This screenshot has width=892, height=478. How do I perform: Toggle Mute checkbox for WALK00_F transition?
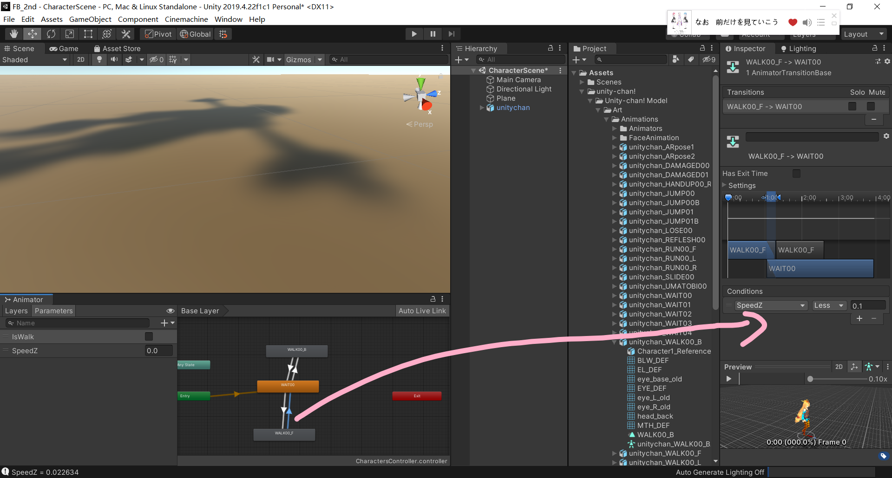point(871,106)
